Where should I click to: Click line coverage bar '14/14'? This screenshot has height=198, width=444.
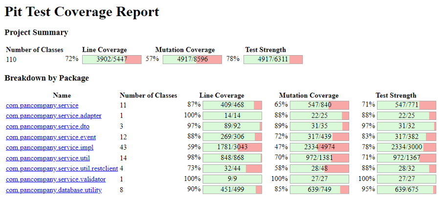tap(232, 116)
